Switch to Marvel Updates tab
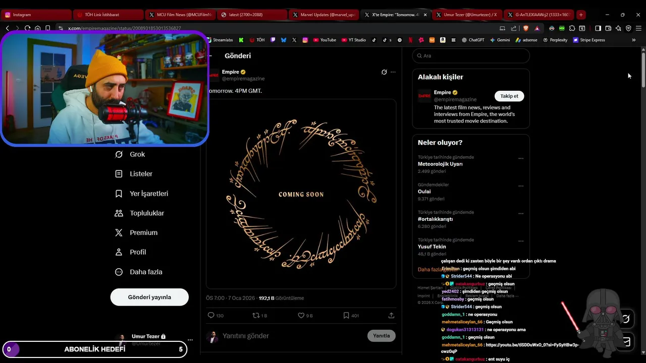This screenshot has height=363, width=646. pyautogui.click(x=324, y=15)
